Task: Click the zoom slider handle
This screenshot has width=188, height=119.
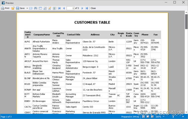Action: 173,117
